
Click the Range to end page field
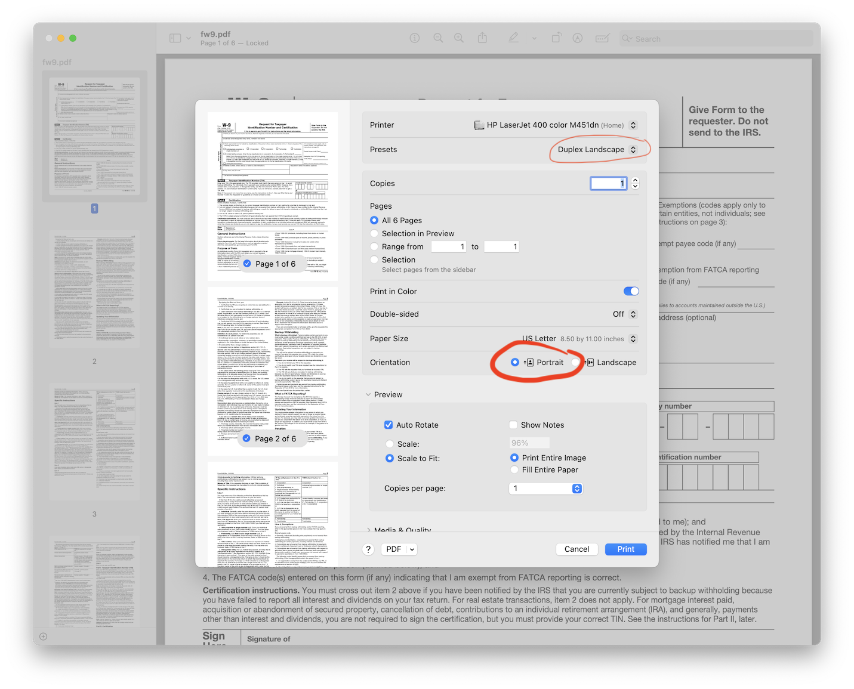coord(501,246)
